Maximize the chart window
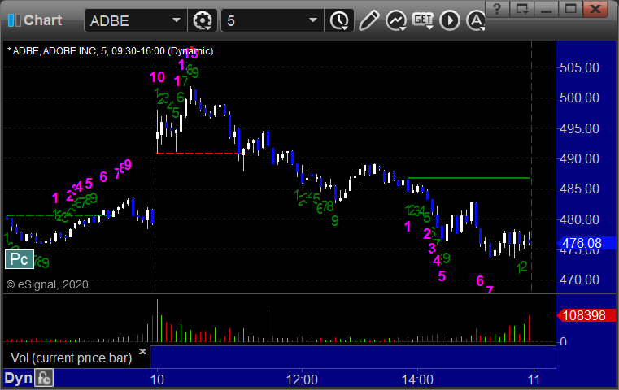 coord(570,9)
